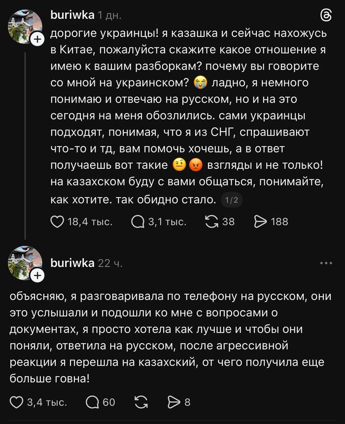Open the Threads logo icon
Viewport: 345px width, 424px height.
coord(326,16)
